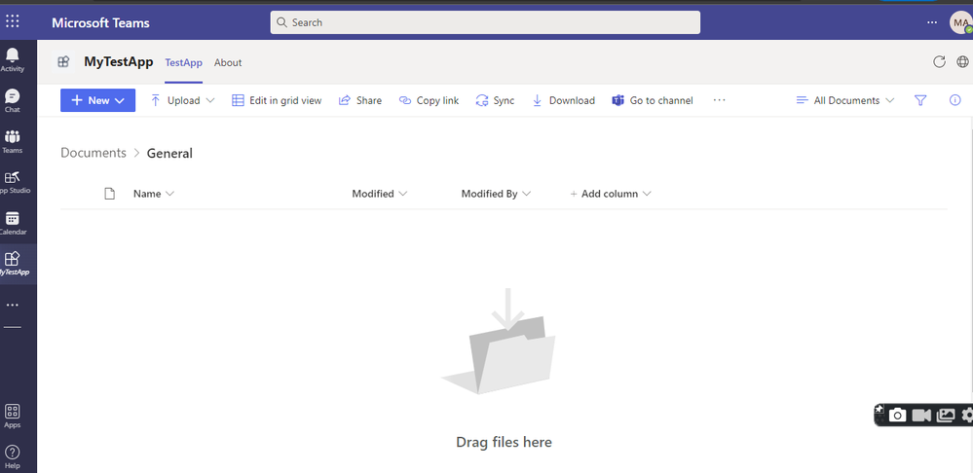Switch to the About tab
973x473 pixels.
click(228, 62)
